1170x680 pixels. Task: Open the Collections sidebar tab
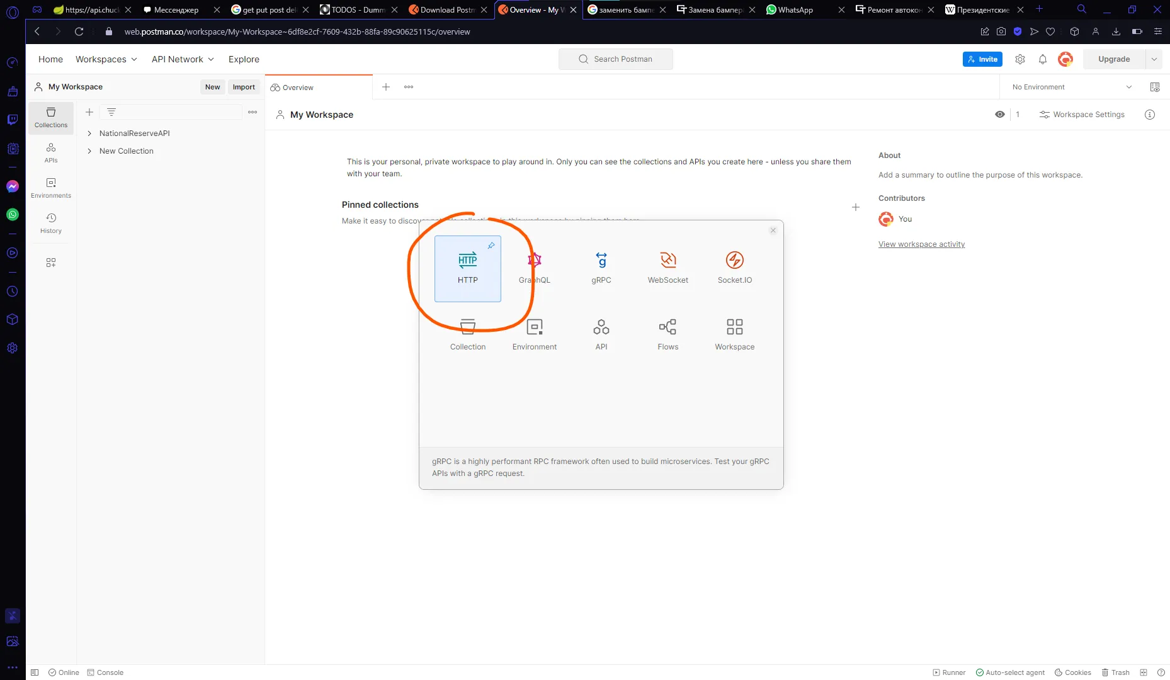tap(51, 117)
